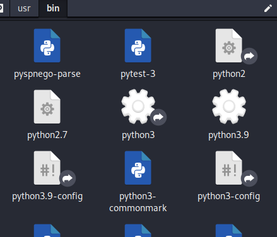Viewport: 277px width, 237px height.
Task: Select the python3-commonmark Python file icon
Action: (138, 168)
